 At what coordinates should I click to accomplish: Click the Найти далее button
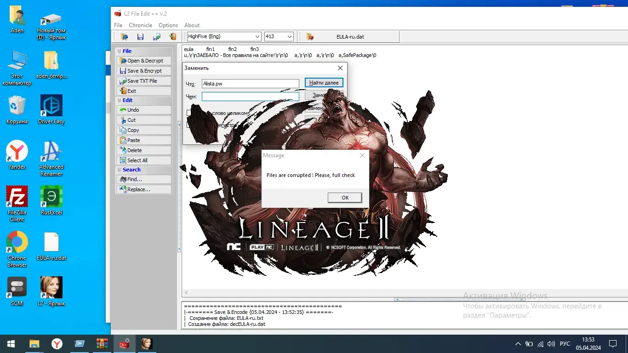(x=324, y=83)
